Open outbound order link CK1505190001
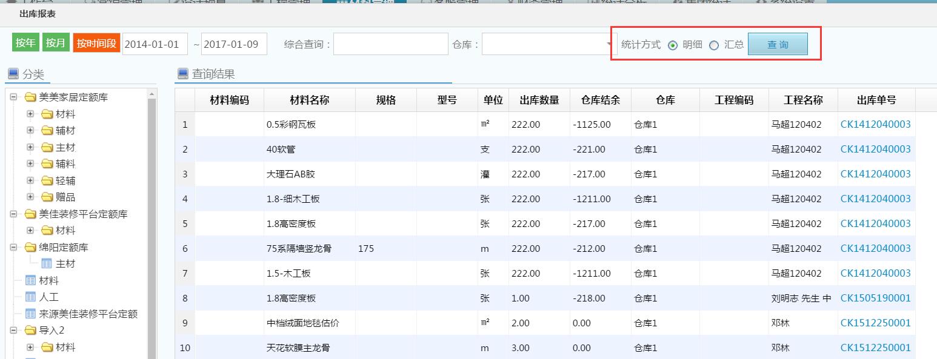 coord(875,298)
